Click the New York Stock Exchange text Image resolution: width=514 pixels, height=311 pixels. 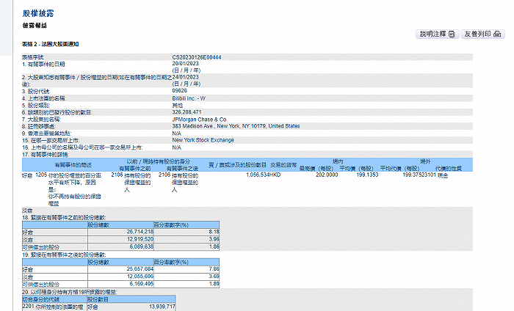coord(203,140)
